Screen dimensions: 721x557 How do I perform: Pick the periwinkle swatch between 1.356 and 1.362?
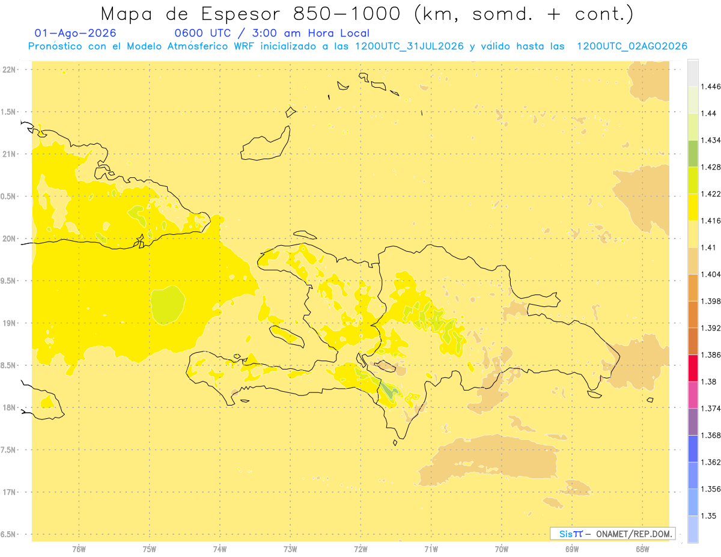point(693,476)
